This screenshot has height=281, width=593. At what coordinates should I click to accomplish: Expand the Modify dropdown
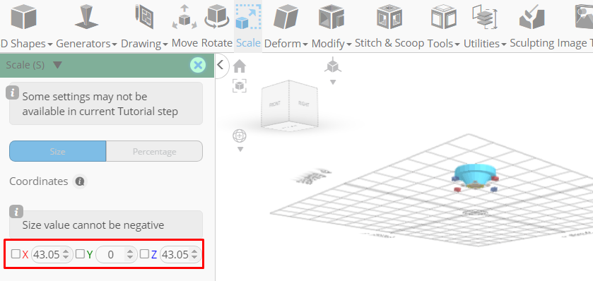(348, 44)
